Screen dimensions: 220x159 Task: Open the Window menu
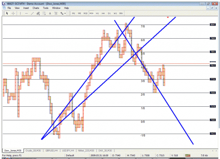56,8
